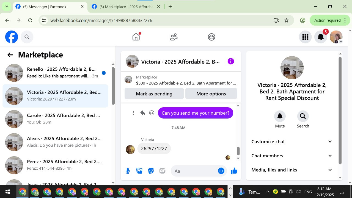The image size is (352, 198).
Task: Click address bar URL
Action: coord(101,20)
